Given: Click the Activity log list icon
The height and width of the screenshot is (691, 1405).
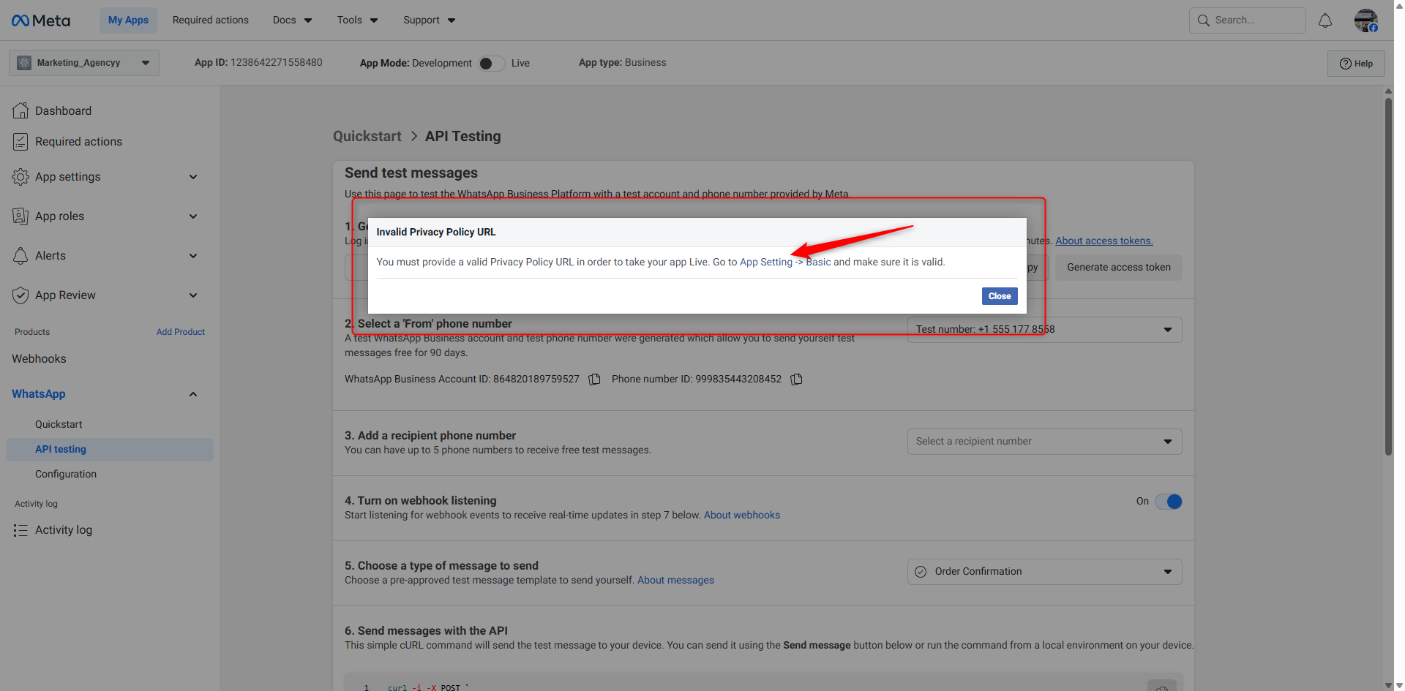Looking at the screenshot, I should point(20,530).
